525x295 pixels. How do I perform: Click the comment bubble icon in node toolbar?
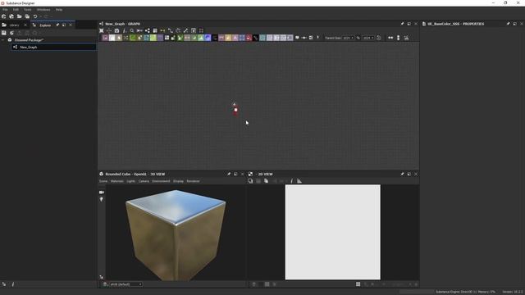297,38
